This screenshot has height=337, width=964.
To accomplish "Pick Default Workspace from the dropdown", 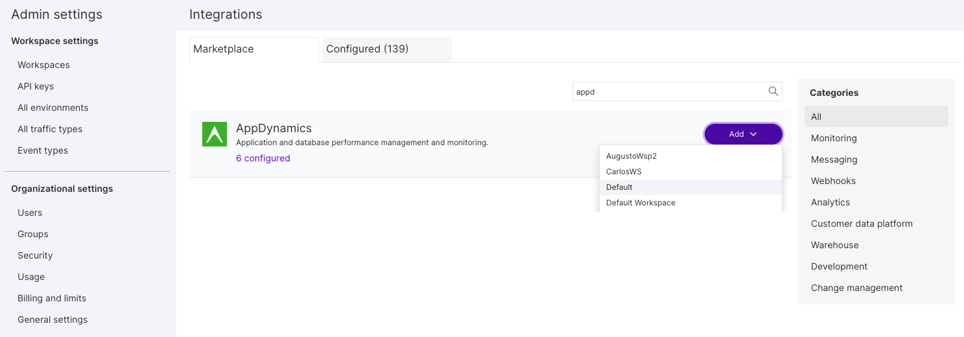I will 641,203.
